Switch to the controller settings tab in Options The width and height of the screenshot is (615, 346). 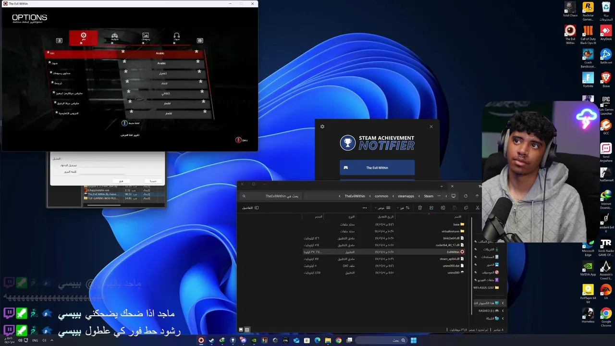click(114, 37)
